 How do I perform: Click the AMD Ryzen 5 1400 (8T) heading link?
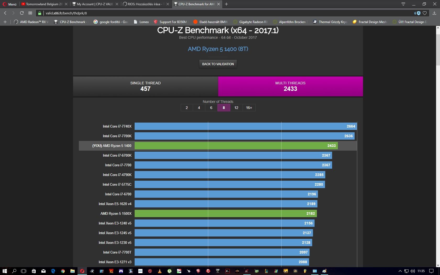218,49
